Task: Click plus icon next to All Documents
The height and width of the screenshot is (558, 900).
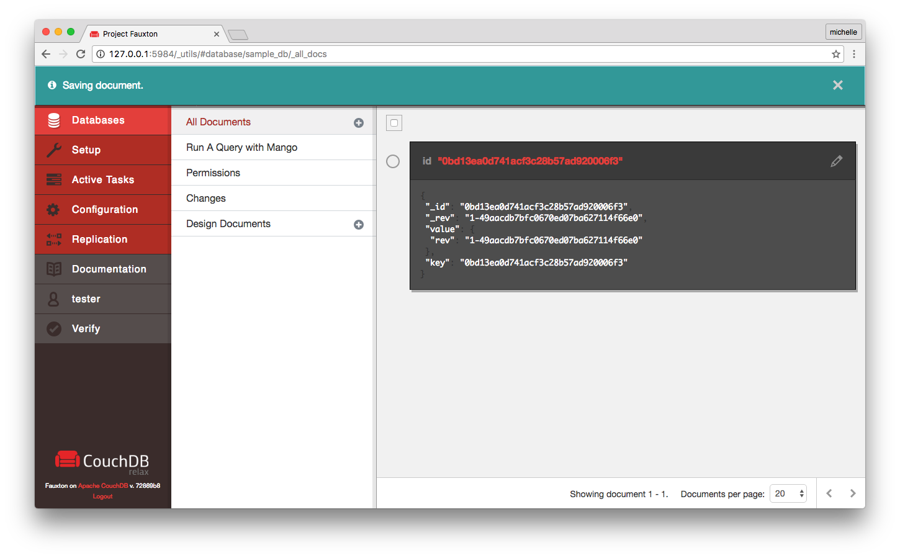Action: tap(359, 123)
